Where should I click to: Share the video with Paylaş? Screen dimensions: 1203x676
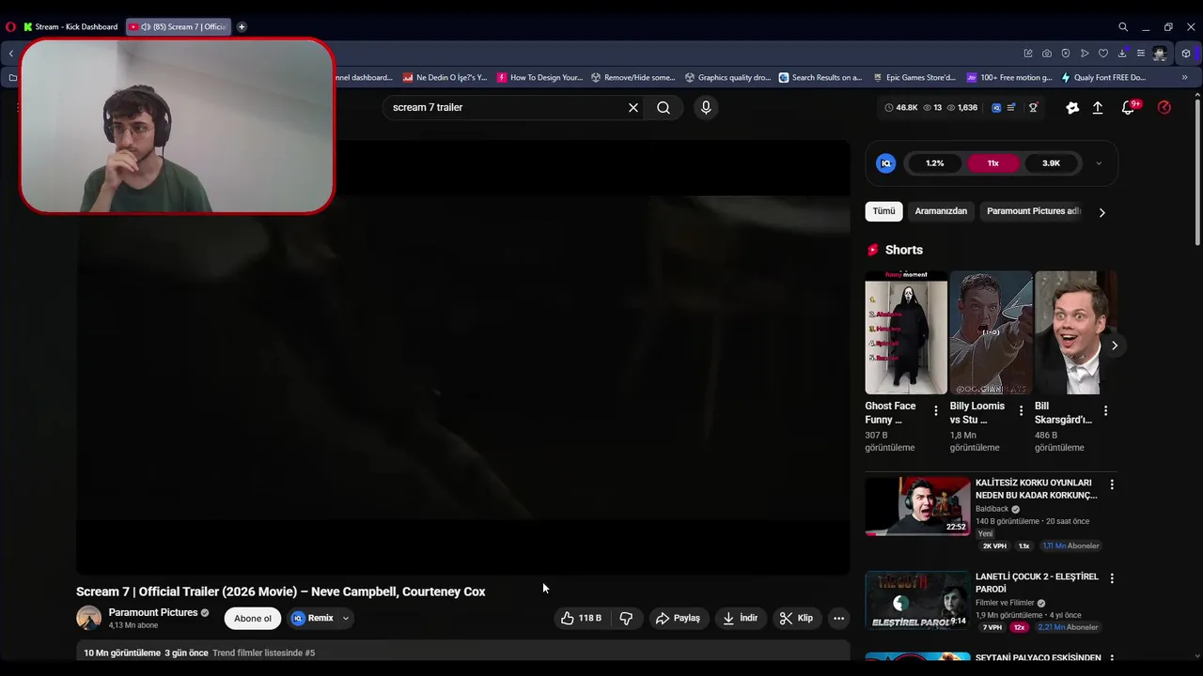coord(678,618)
